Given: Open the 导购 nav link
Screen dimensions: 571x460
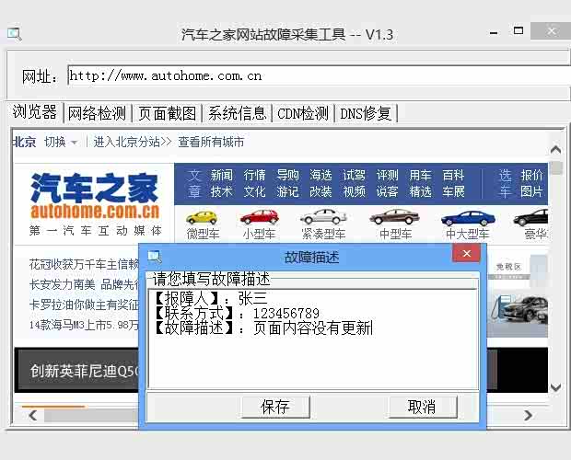Looking at the screenshot, I should [287, 176].
